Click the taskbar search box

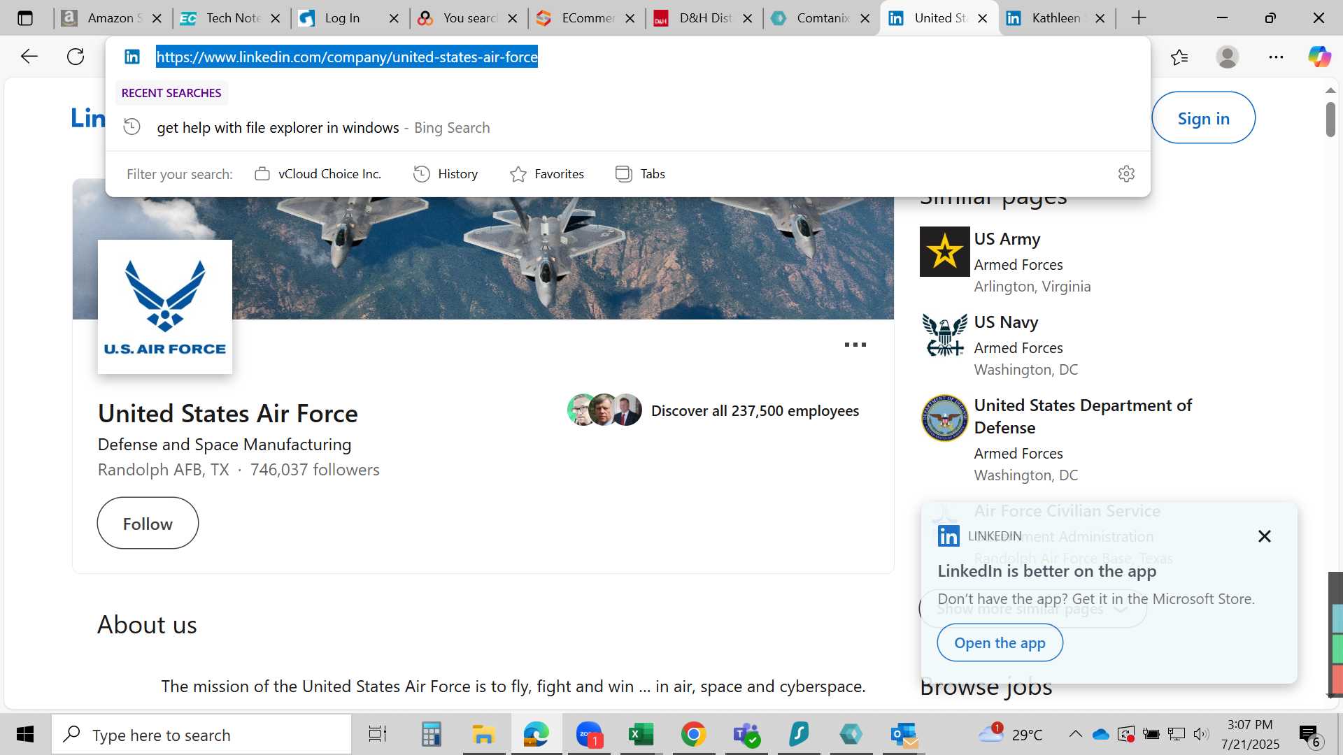(201, 735)
